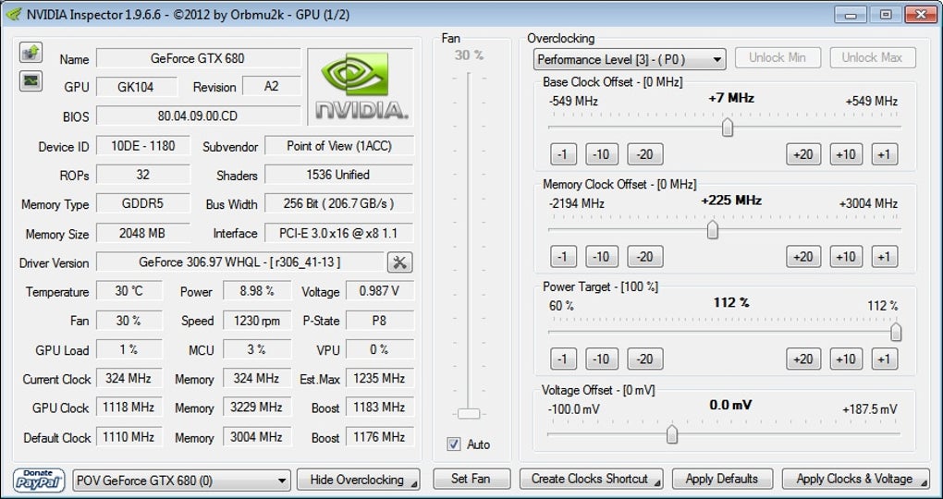Image resolution: width=943 pixels, height=499 pixels.
Task: Maximize the NVIDIA Inspector window
Action: [886, 15]
